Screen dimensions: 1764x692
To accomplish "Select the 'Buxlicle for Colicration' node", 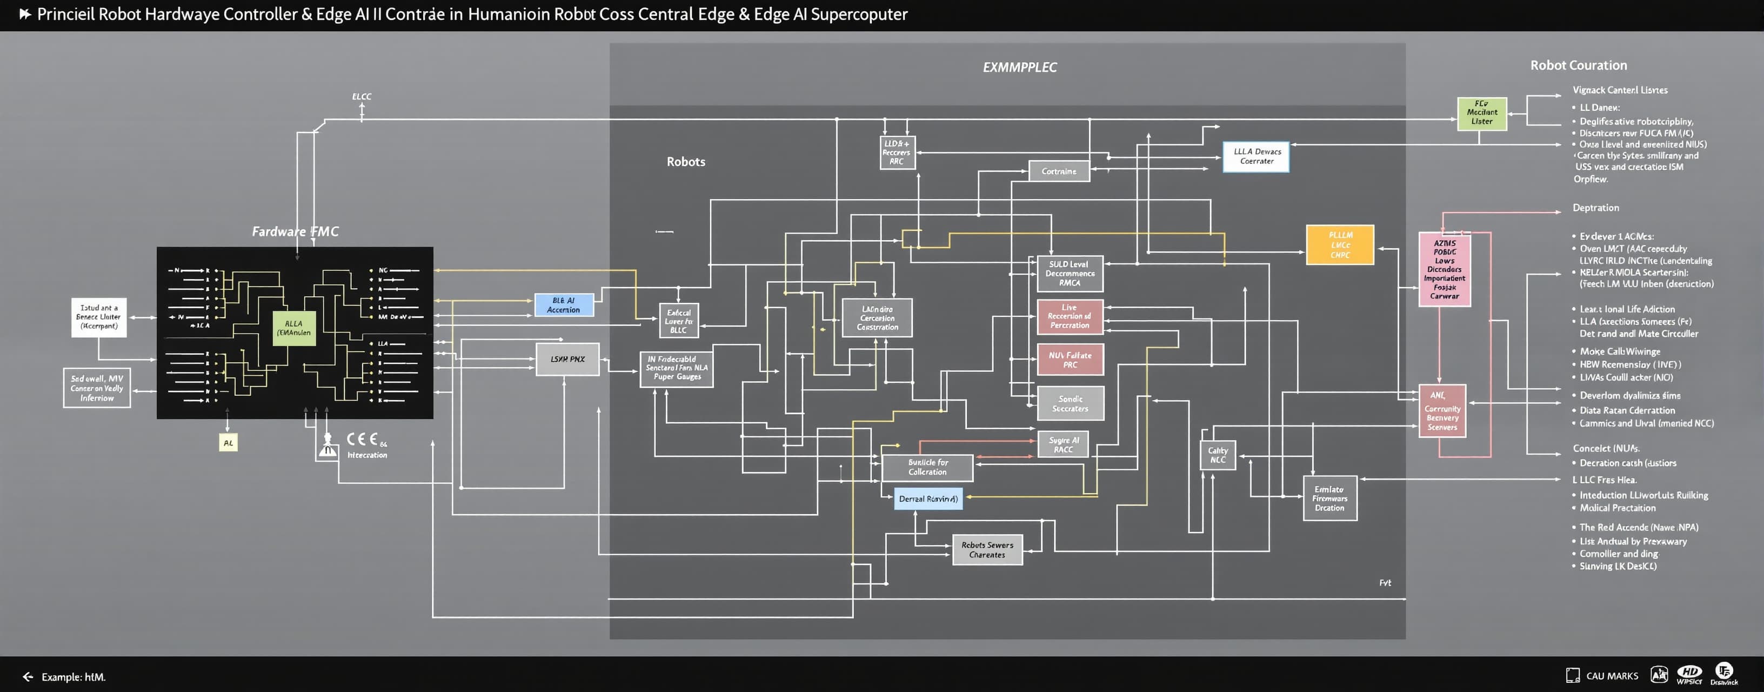I will point(928,467).
